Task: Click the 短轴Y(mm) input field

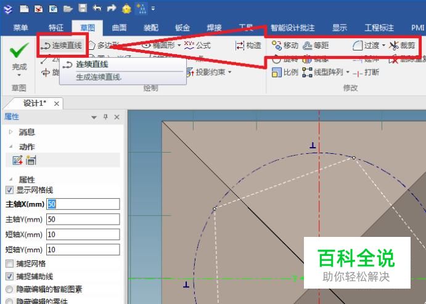Action: tap(83, 249)
